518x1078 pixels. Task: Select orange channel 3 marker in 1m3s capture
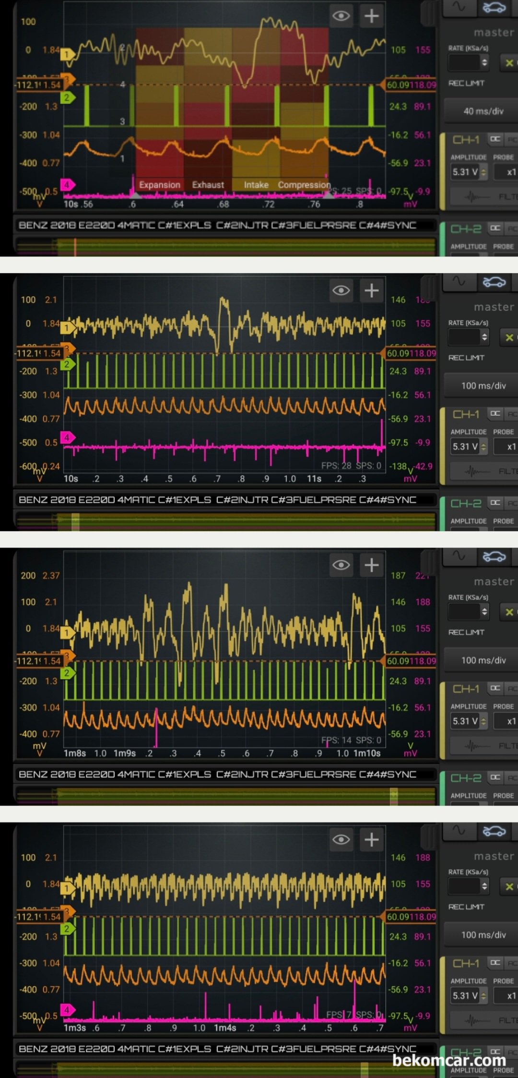coord(68,911)
